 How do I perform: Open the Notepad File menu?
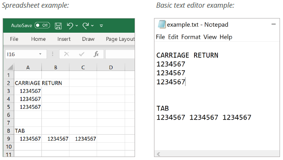pyautogui.click(x=160, y=37)
